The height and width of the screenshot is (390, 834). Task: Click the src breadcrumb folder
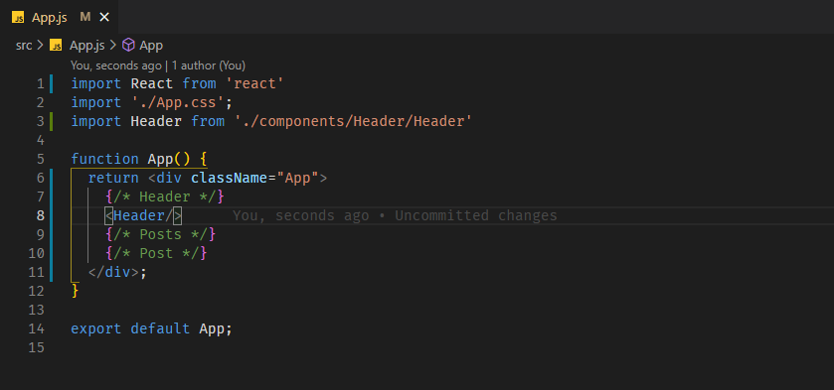pyautogui.click(x=24, y=46)
